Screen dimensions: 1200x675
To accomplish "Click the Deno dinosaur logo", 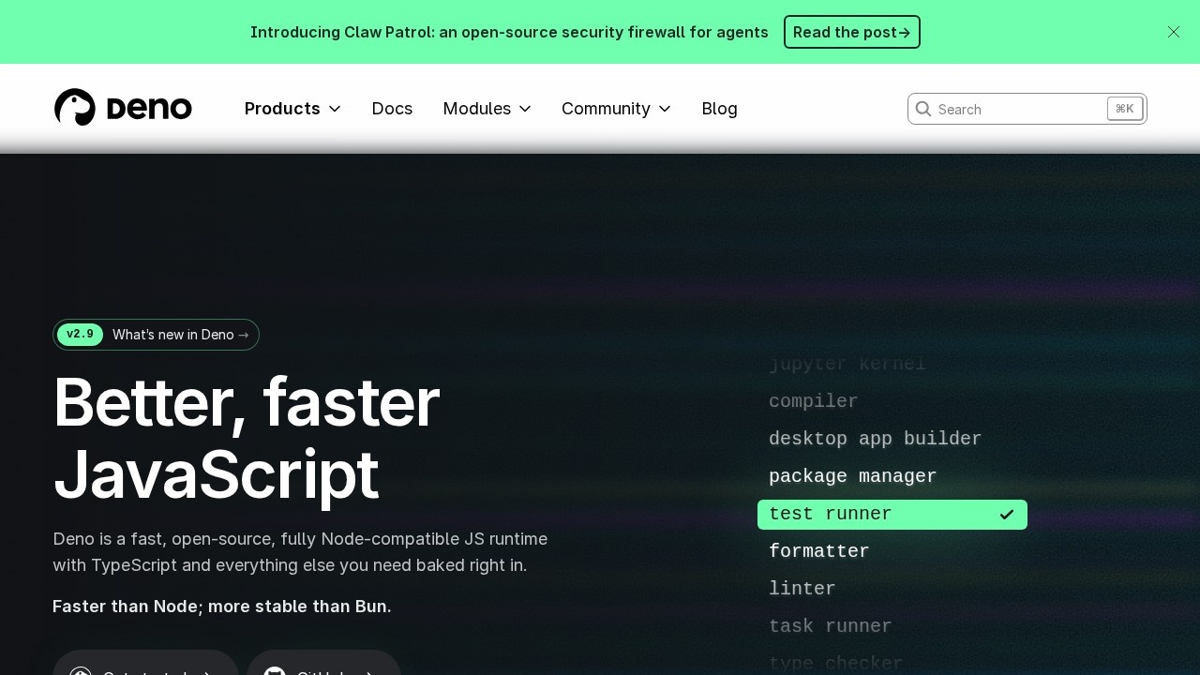I will [x=123, y=108].
